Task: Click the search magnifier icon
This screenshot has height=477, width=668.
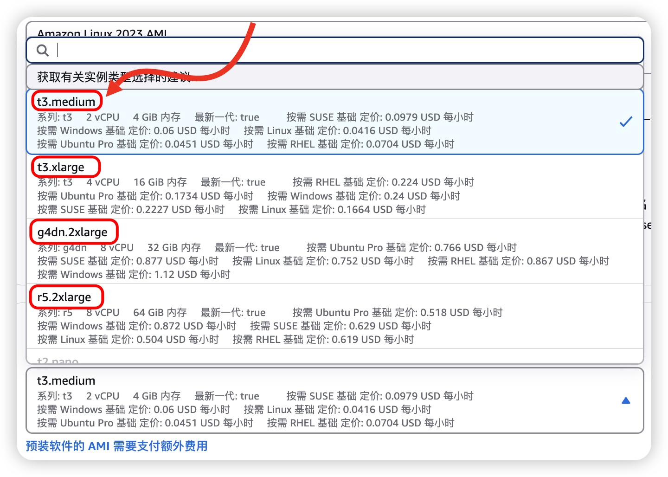Action: point(43,50)
